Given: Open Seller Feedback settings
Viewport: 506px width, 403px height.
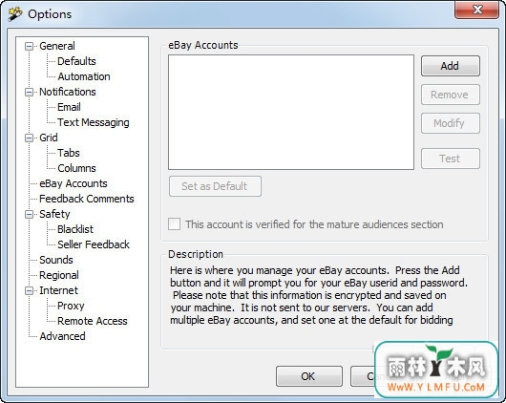Looking at the screenshot, I should [94, 244].
